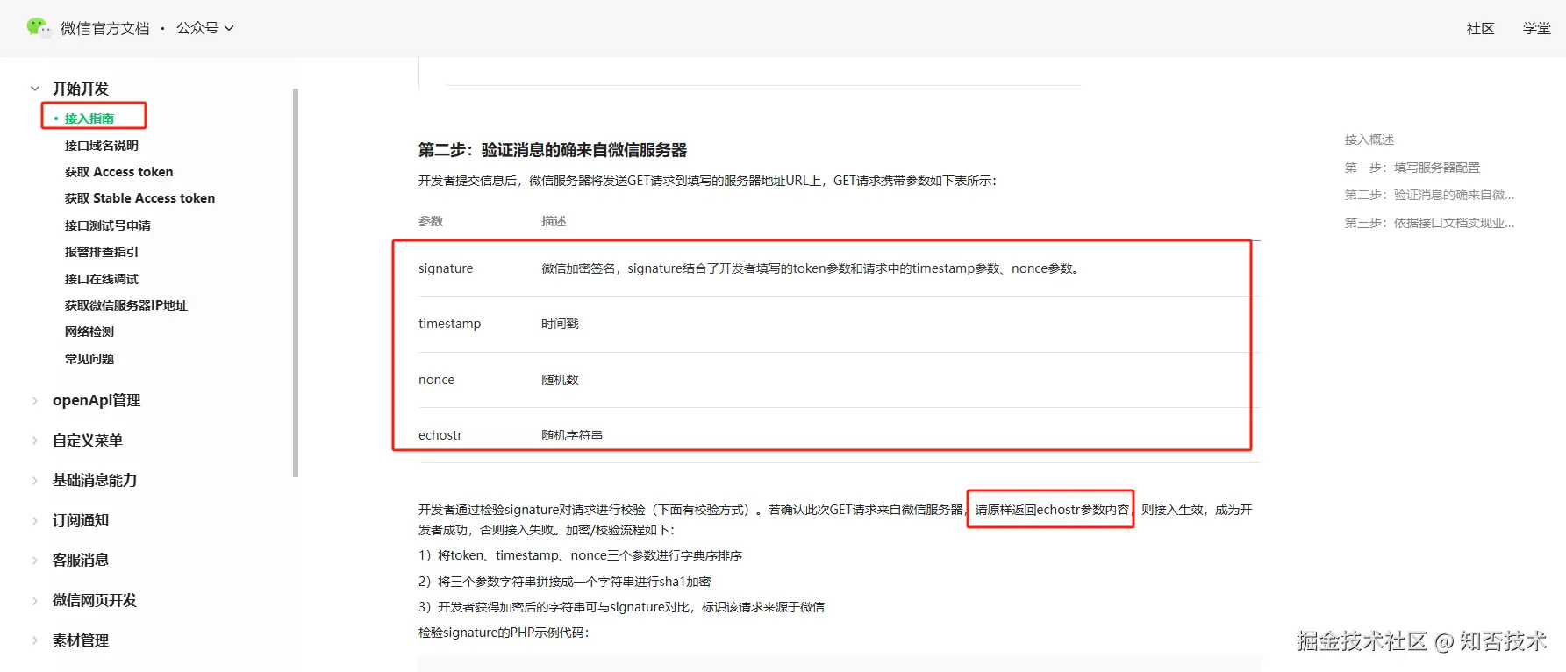Jump to 接入概述 anchor
Screen dimensions: 1566x672
coord(1369,139)
